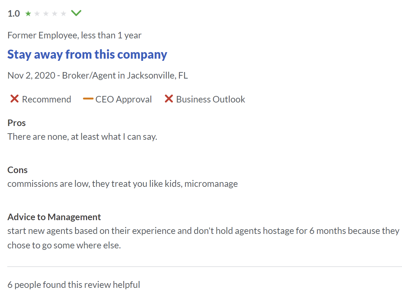Expand rating details with green chevron
Screen dimensions: 402x298
pyautogui.click(x=76, y=13)
